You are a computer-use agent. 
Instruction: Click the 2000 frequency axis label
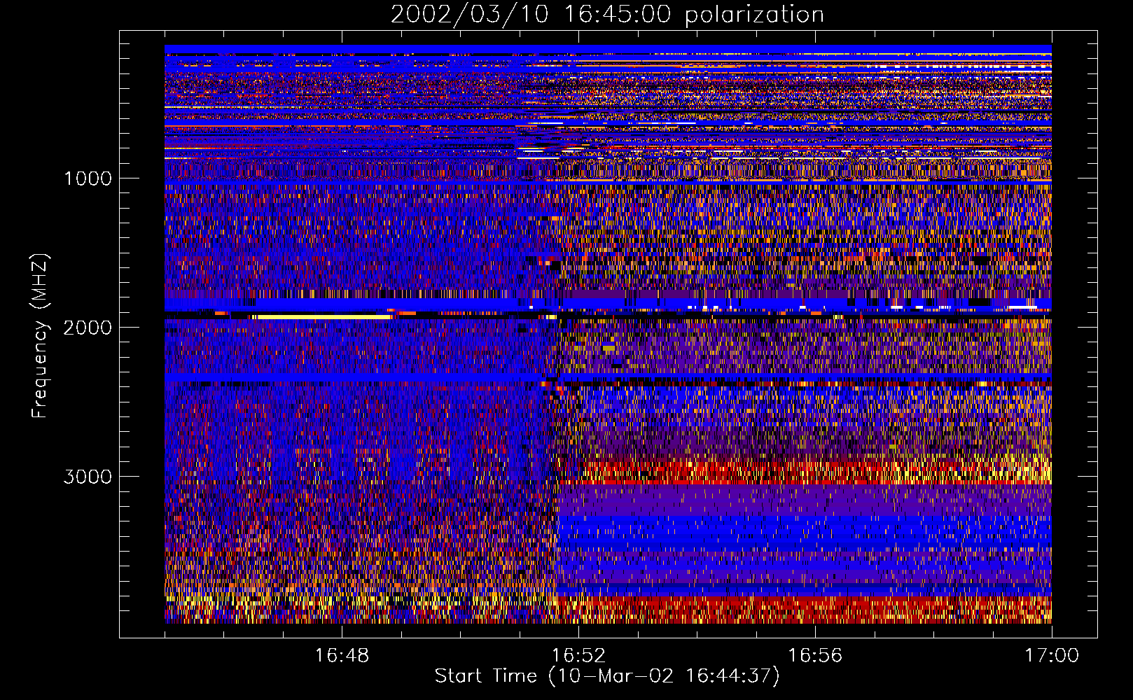tap(88, 328)
